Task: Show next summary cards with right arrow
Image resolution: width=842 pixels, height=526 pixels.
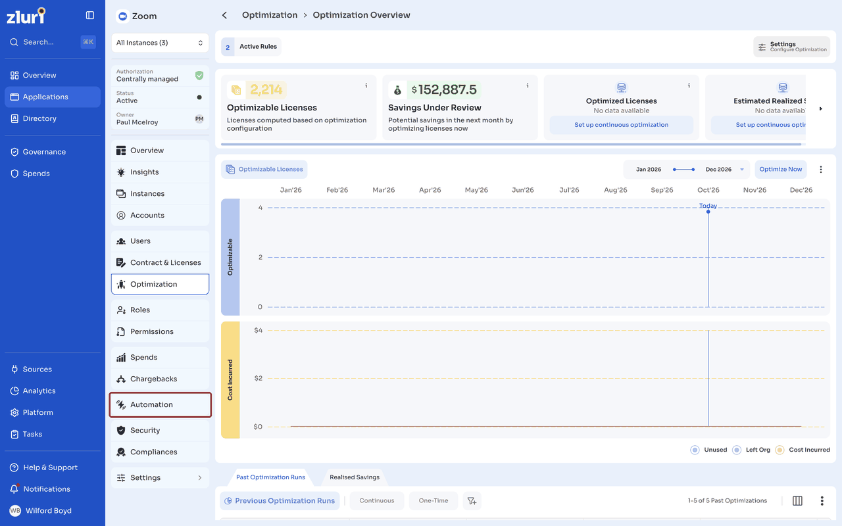Action: pyautogui.click(x=820, y=108)
